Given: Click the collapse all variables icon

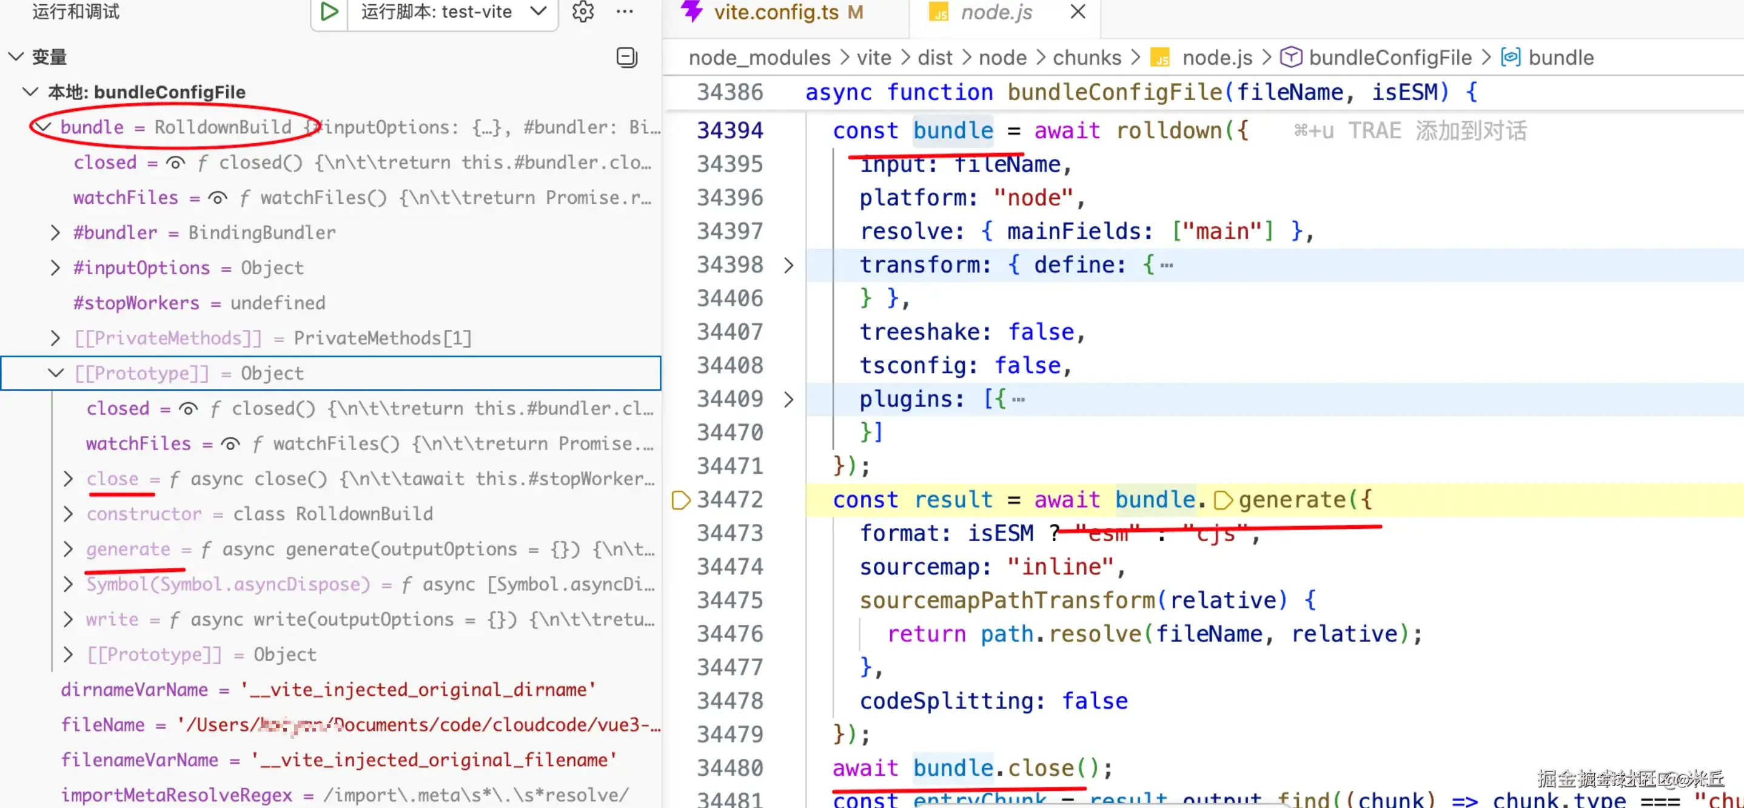Looking at the screenshot, I should coord(626,58).
